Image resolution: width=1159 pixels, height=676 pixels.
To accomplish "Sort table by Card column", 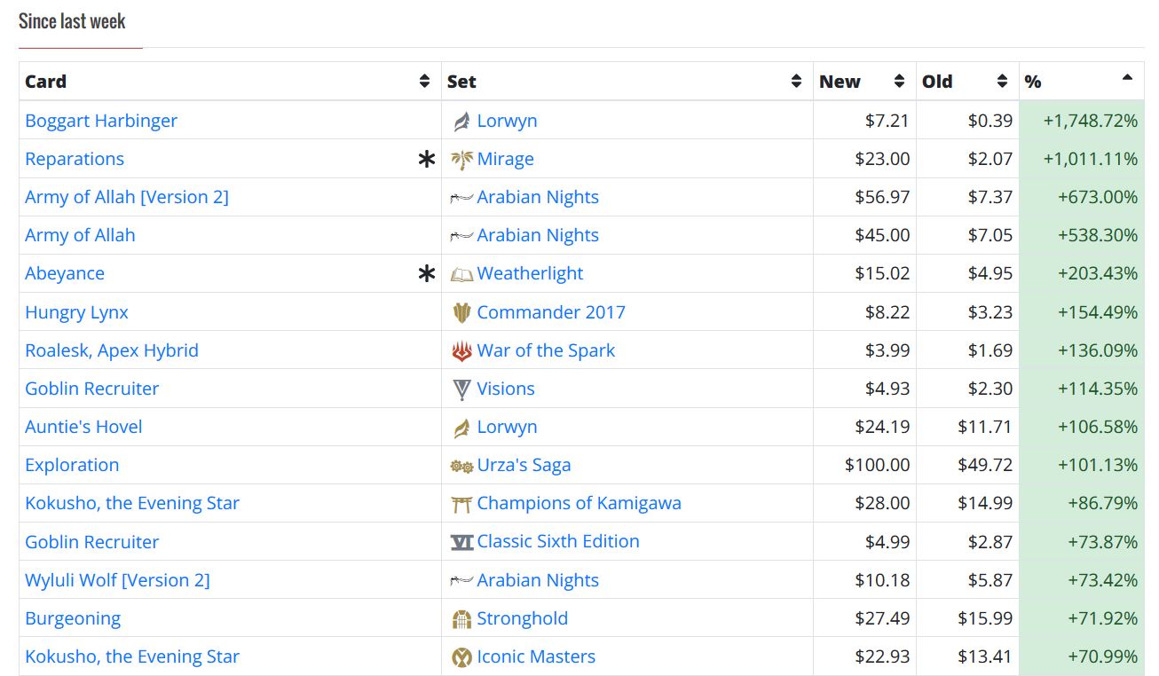I will coord(424,82).
